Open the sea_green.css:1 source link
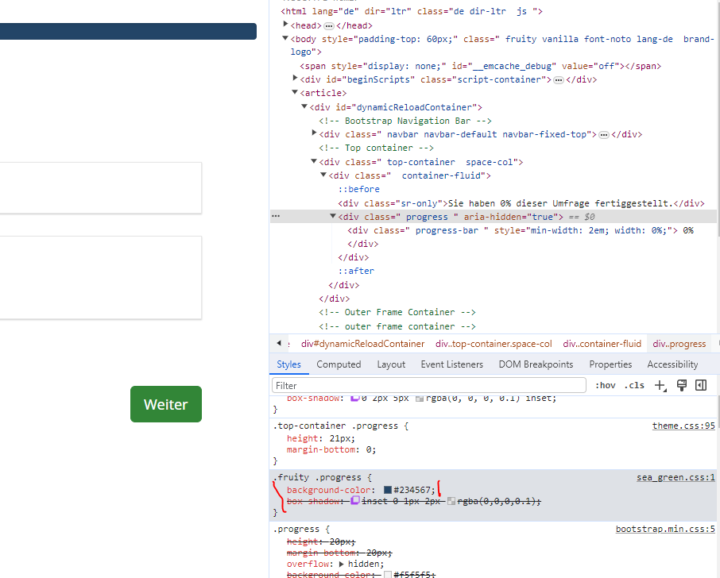 675,477
